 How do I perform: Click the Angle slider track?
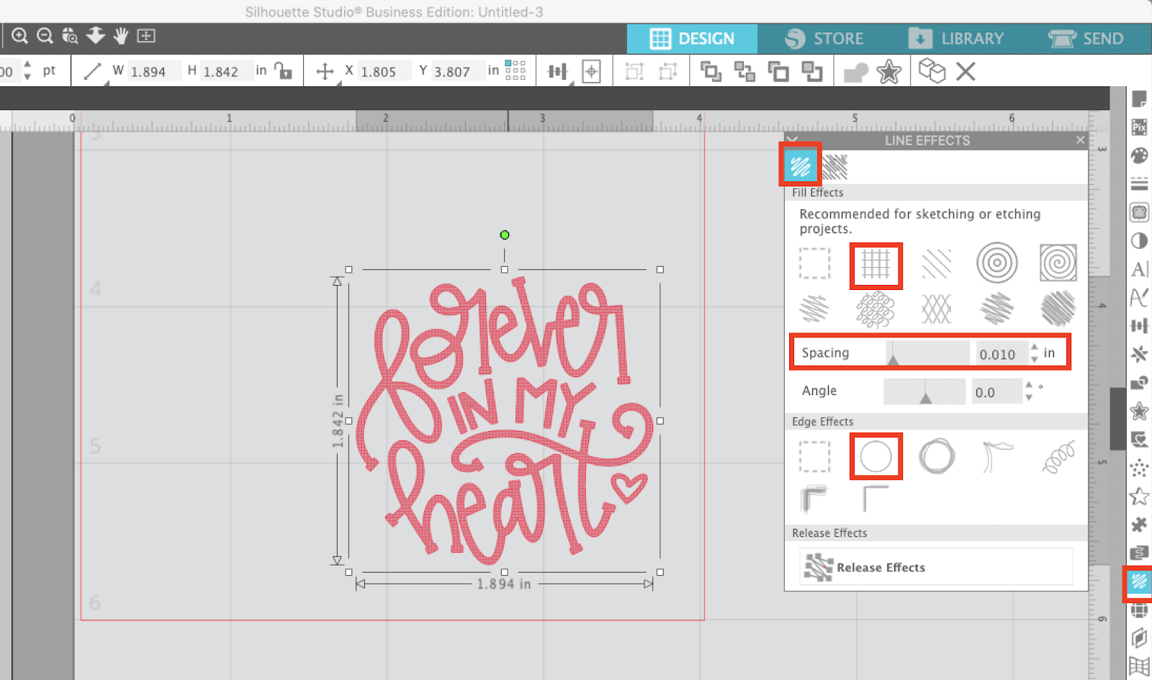pos(924,391)
